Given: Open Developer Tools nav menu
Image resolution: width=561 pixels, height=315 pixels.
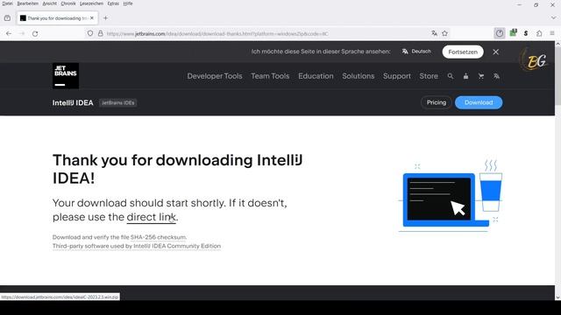Looking at the screenshot, I should (215, 76).
